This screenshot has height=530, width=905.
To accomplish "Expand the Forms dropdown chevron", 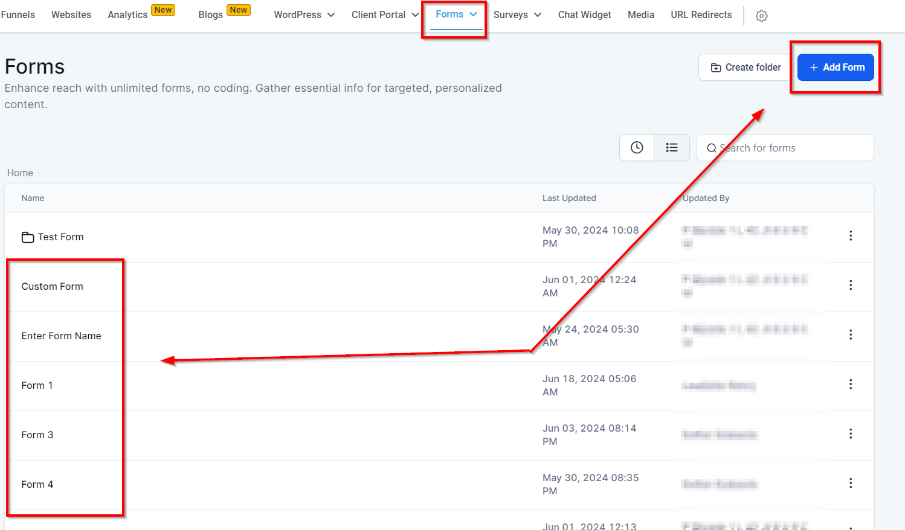I will click(x=473, y=14).
